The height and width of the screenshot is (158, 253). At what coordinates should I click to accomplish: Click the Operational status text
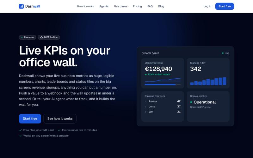click(x=205, y=102)
